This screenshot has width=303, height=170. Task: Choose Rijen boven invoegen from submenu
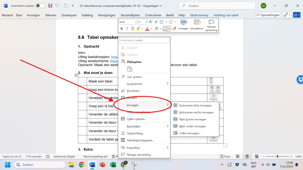(x=192, y=119)
